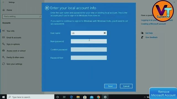Click the taskbar Type here to search box
Screen dimensions: 177x99
tap(31, 97)
